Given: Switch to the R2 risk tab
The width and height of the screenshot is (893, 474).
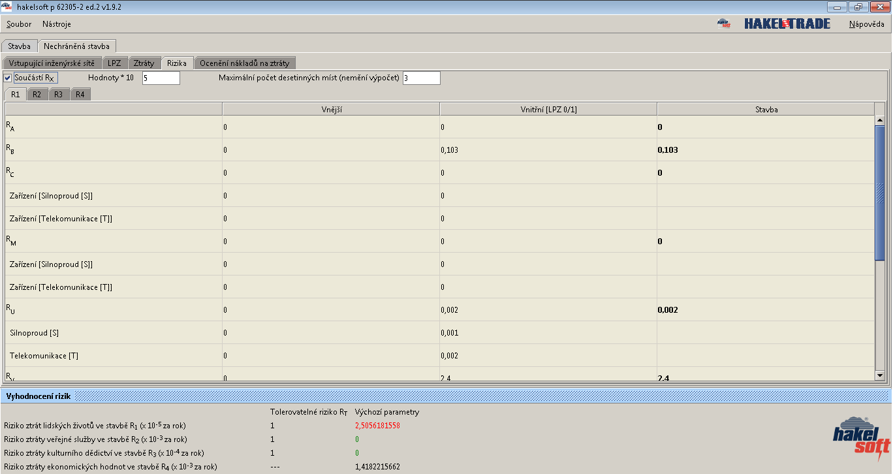Looking at the screenshot, I should [x=37, y=95].
